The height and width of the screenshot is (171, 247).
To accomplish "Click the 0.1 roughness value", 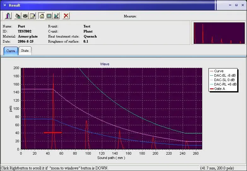I will point(86,41).
